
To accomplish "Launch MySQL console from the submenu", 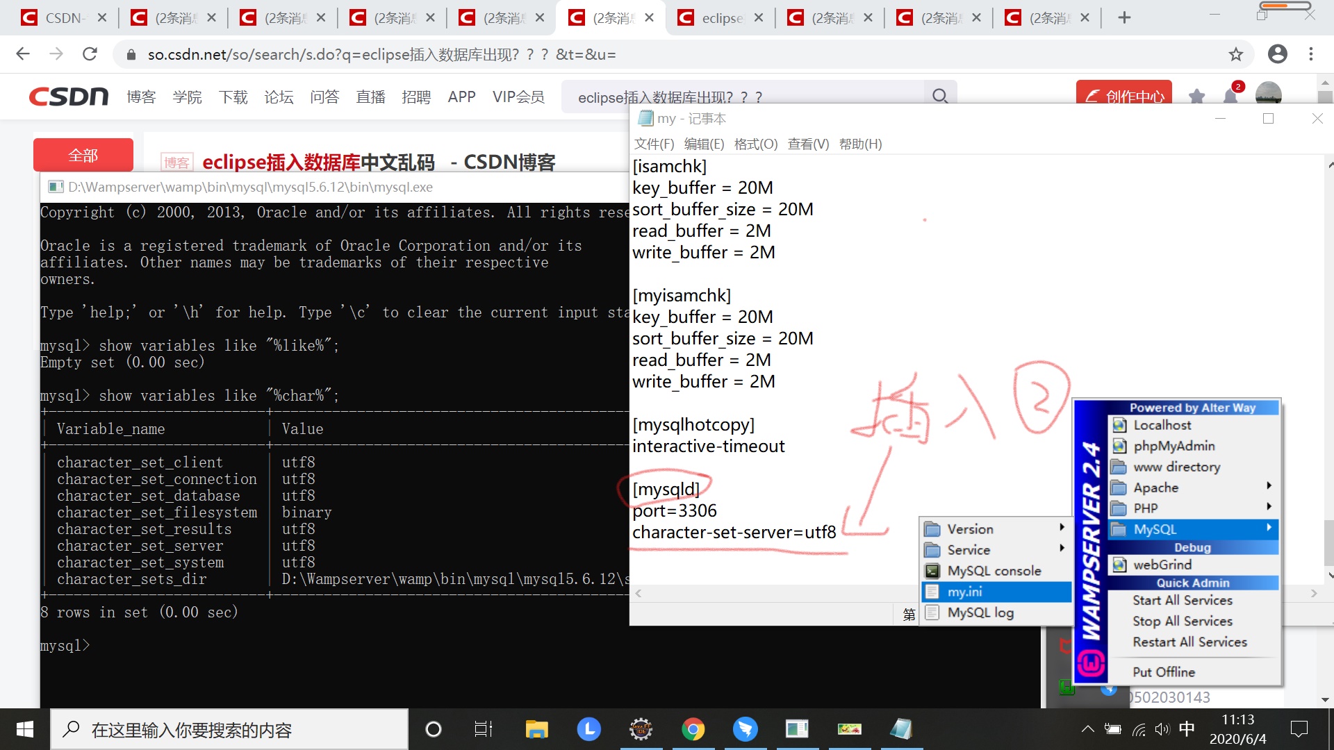I will pos(996,571).
